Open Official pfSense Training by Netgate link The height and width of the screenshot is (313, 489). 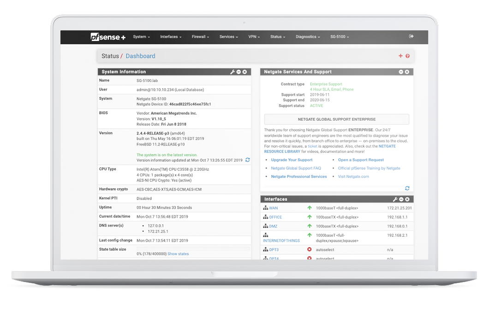click(369, 168)
